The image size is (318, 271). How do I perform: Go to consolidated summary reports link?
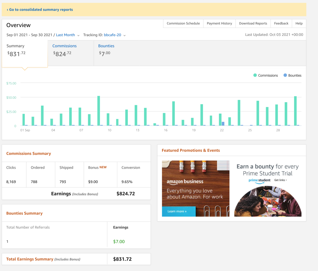click(x=40, y=10)
